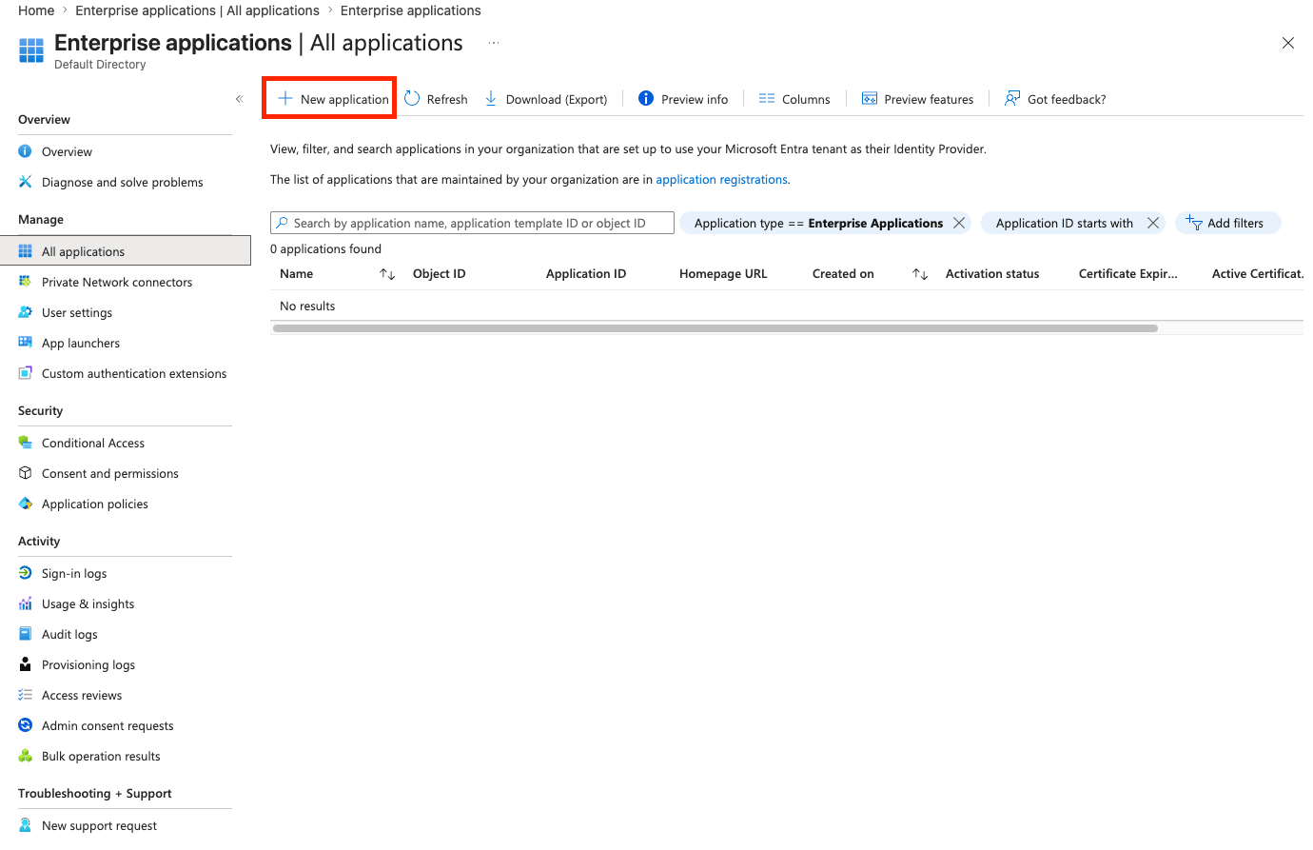The width and height of the screenshot is (1313, 850).
Task: Click the Download (Export) button label
Action: [x=557, y=99]
